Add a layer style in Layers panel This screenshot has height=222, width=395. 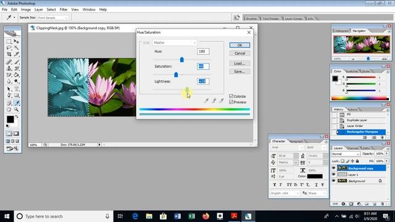click(x=343, y=204)
